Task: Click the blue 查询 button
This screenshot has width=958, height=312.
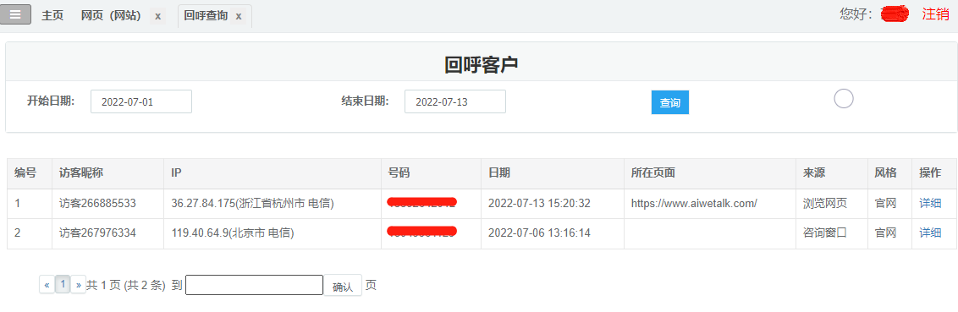Action: tap(669, 102)
